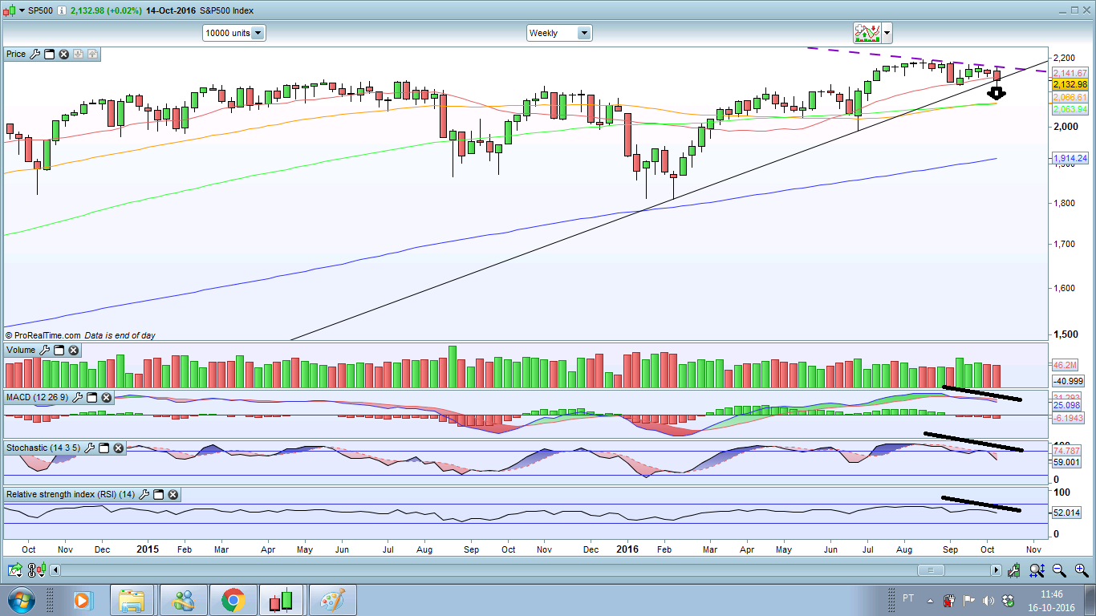
Task: Maximize the MACD panel
Action: [92, 398]
